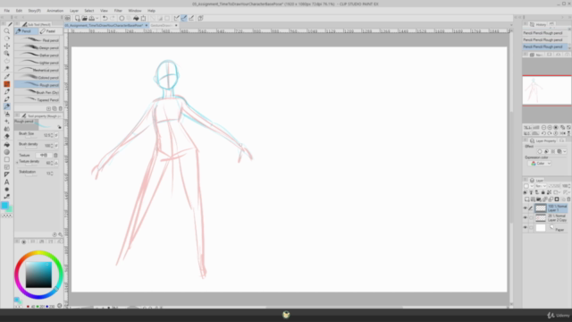Screen dimensions: 572x322
Task: Open the Window menu
Action: tap(135, 11)
